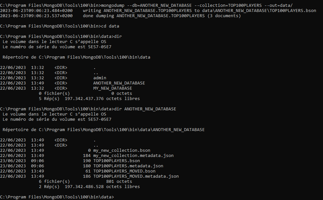Click TOP100PLAYERS.bson file entry
Viewport: 323px width, 200px height.
tap(117, 161)
